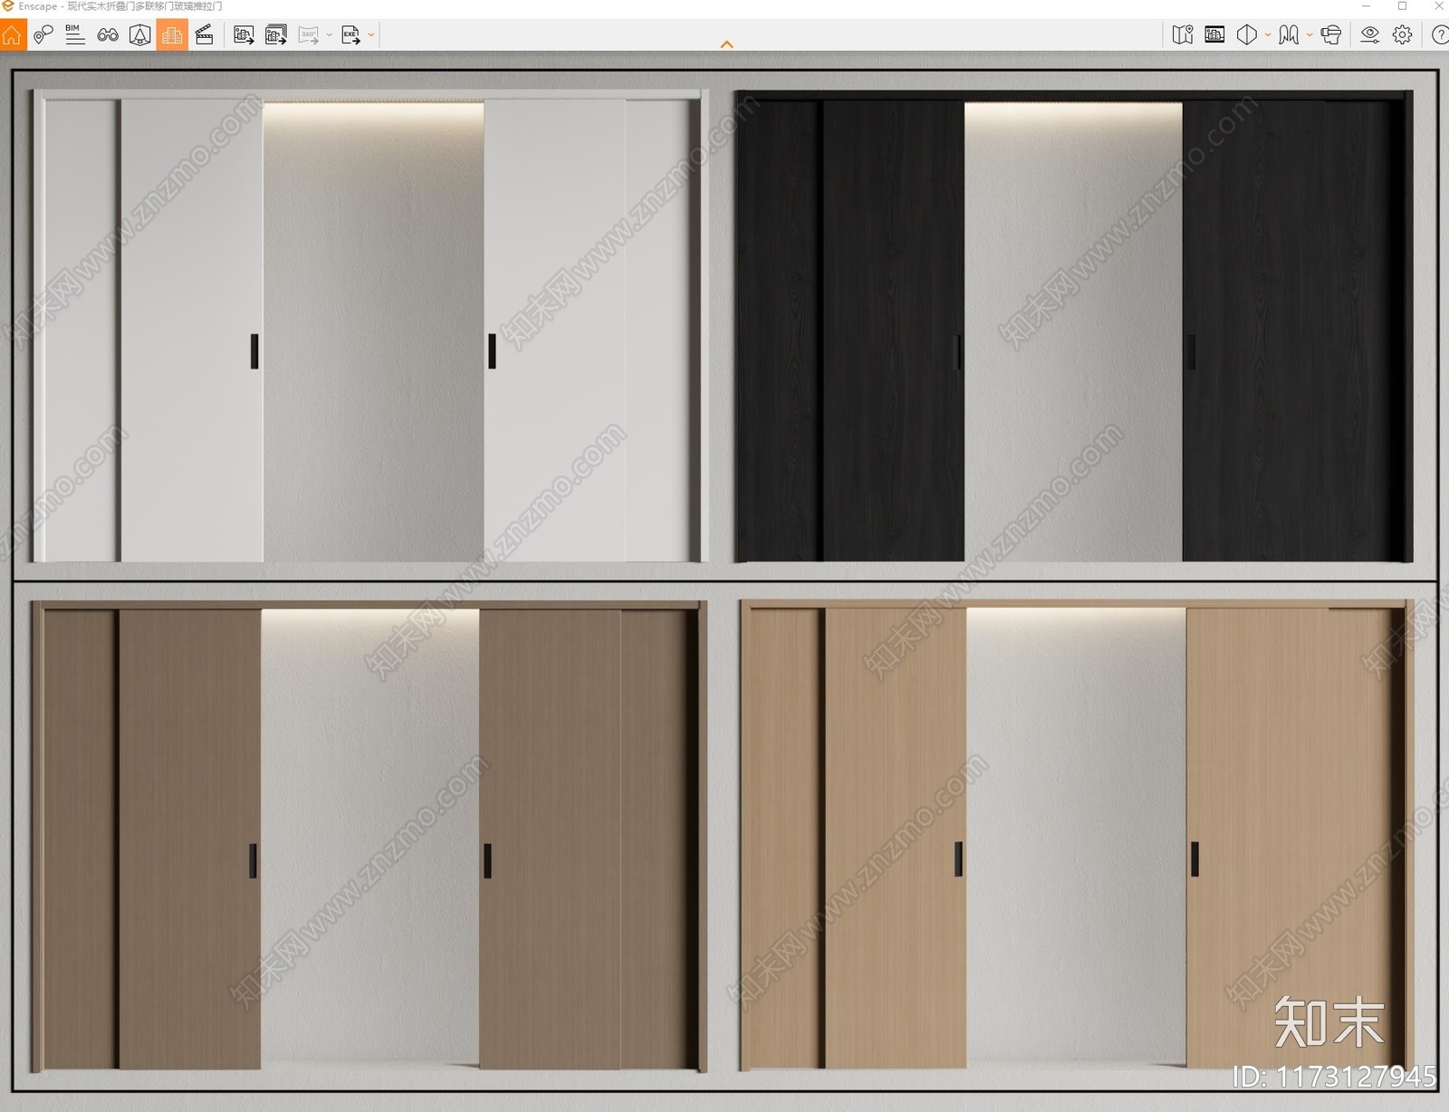Click the orange Home button in the toolbar

pyautogui.click(x=12, y=35)
